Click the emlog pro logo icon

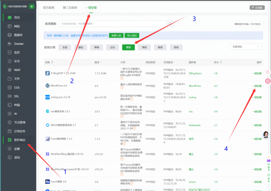coord(47,97)
